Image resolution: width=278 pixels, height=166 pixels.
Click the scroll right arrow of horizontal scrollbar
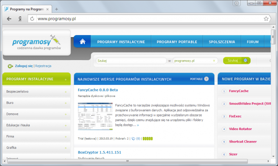coord(268,161)
